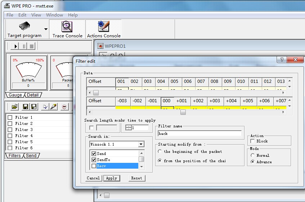This screenshot has width=305, height=202.
Task: Toggle the Search length checkbox
Action: pyautogui.click(x=91, y=128)
